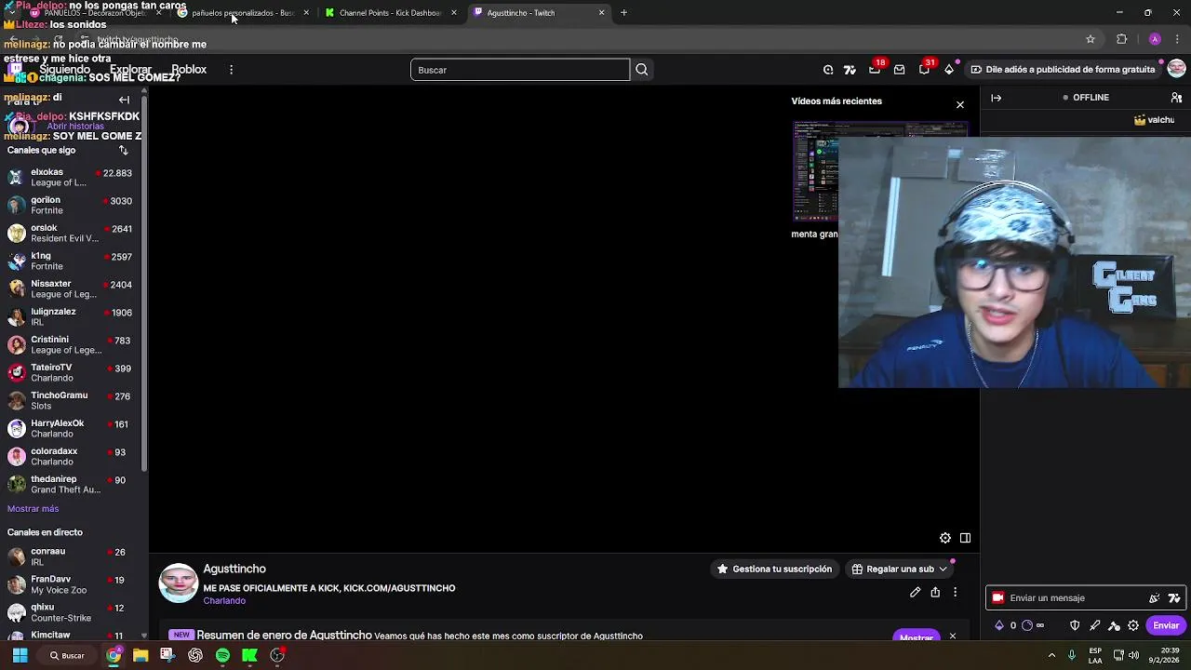The height and width of the screenshot is (670, 1191).
Task: Open the inbox envelope icon
Action: point(899,70)
